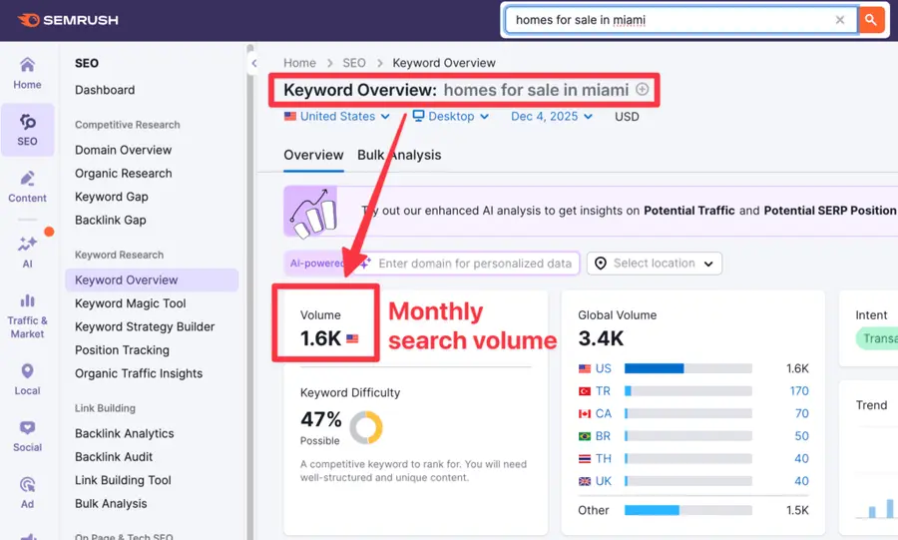Open Domain Overview menu item

coord(123,150)
